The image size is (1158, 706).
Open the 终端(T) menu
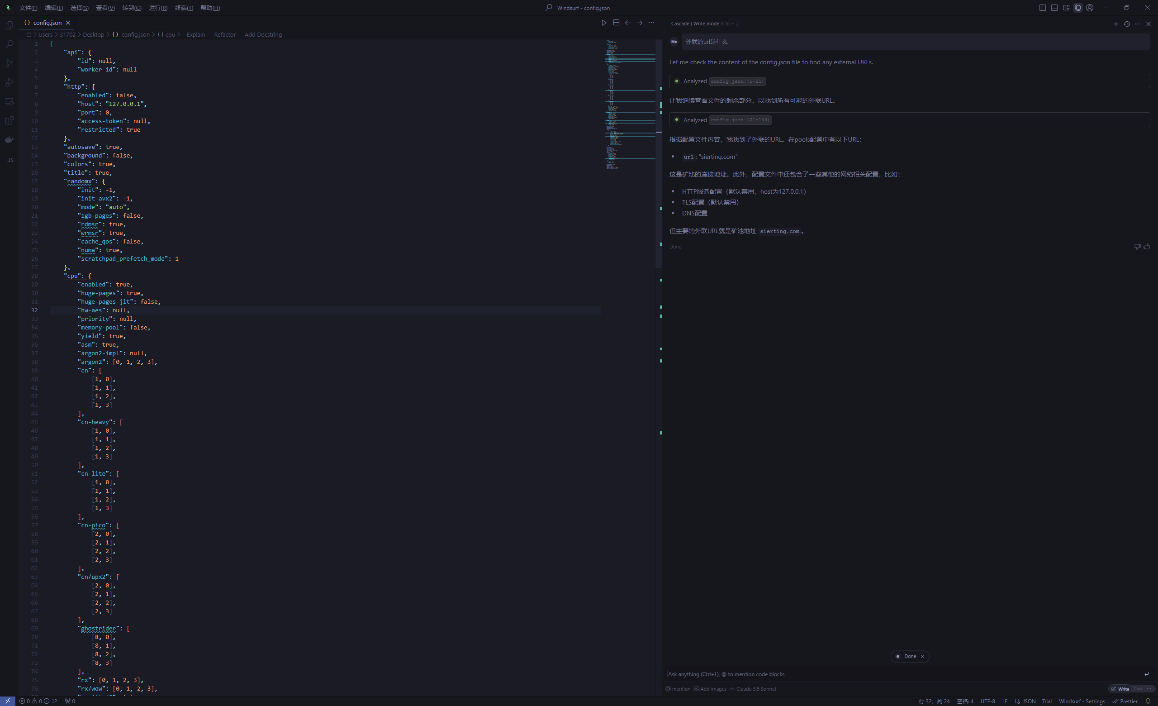[184, 8]
